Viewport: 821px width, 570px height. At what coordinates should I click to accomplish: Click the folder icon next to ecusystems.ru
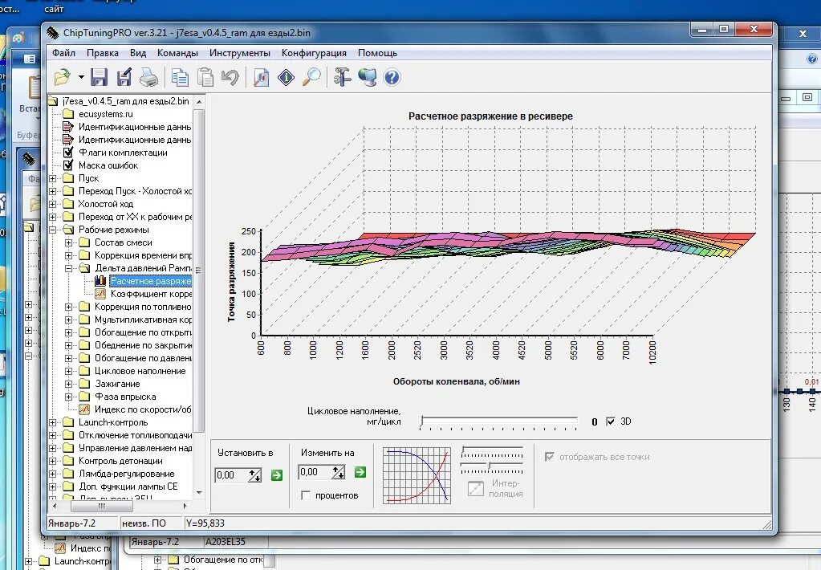coord(68,114)
